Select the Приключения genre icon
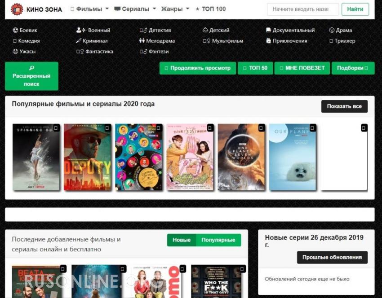Image resolution: width=382 pixels, height=298 pixels. (268, 41)
